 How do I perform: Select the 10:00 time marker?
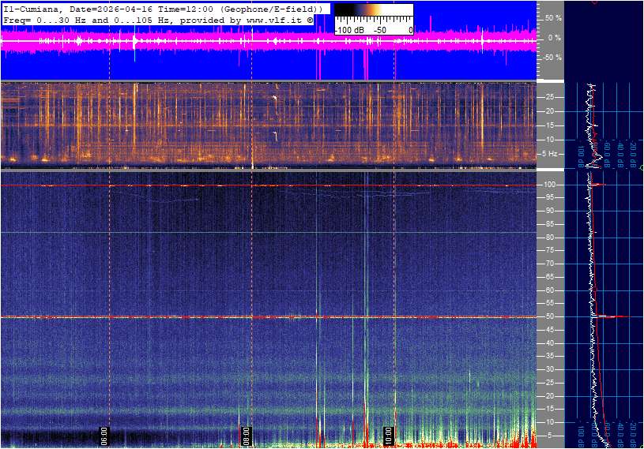coord(388,436)
